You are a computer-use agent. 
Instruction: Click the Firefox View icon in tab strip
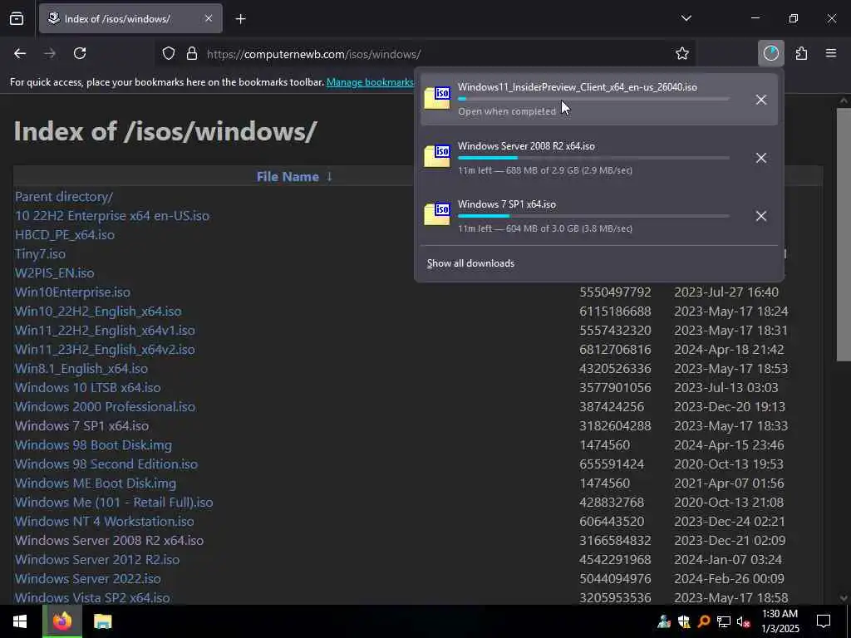[17, 18]
